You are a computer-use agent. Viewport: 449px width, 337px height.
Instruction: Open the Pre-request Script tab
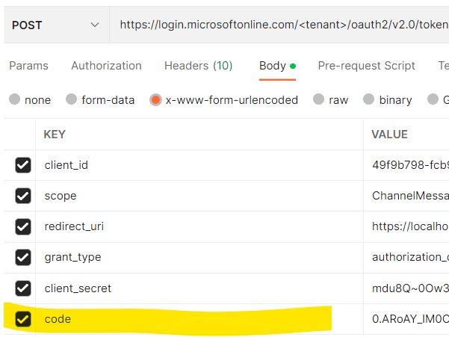pyautogui.click(x=366, y=66)
